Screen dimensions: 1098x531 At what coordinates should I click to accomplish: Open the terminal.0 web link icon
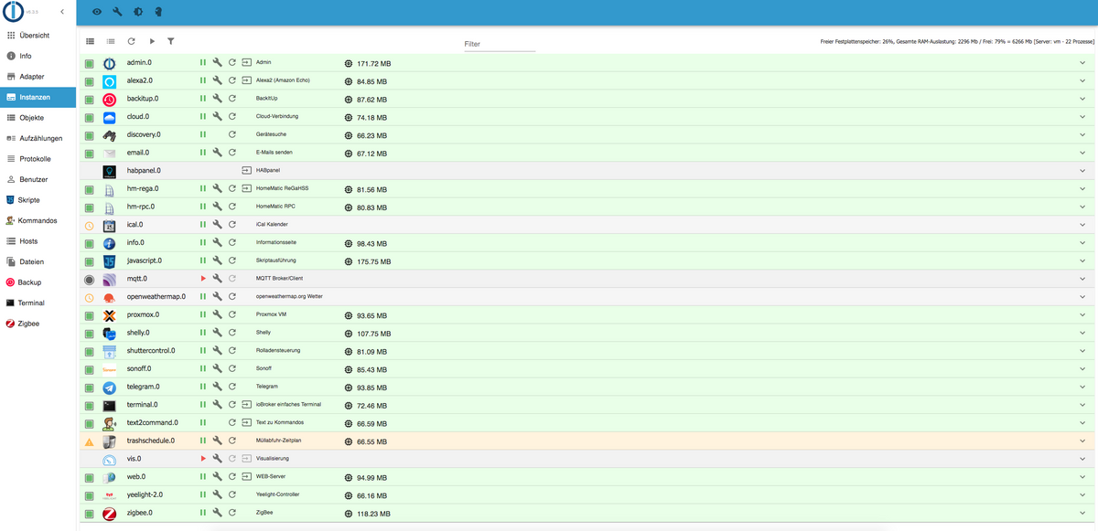[246, 404]
